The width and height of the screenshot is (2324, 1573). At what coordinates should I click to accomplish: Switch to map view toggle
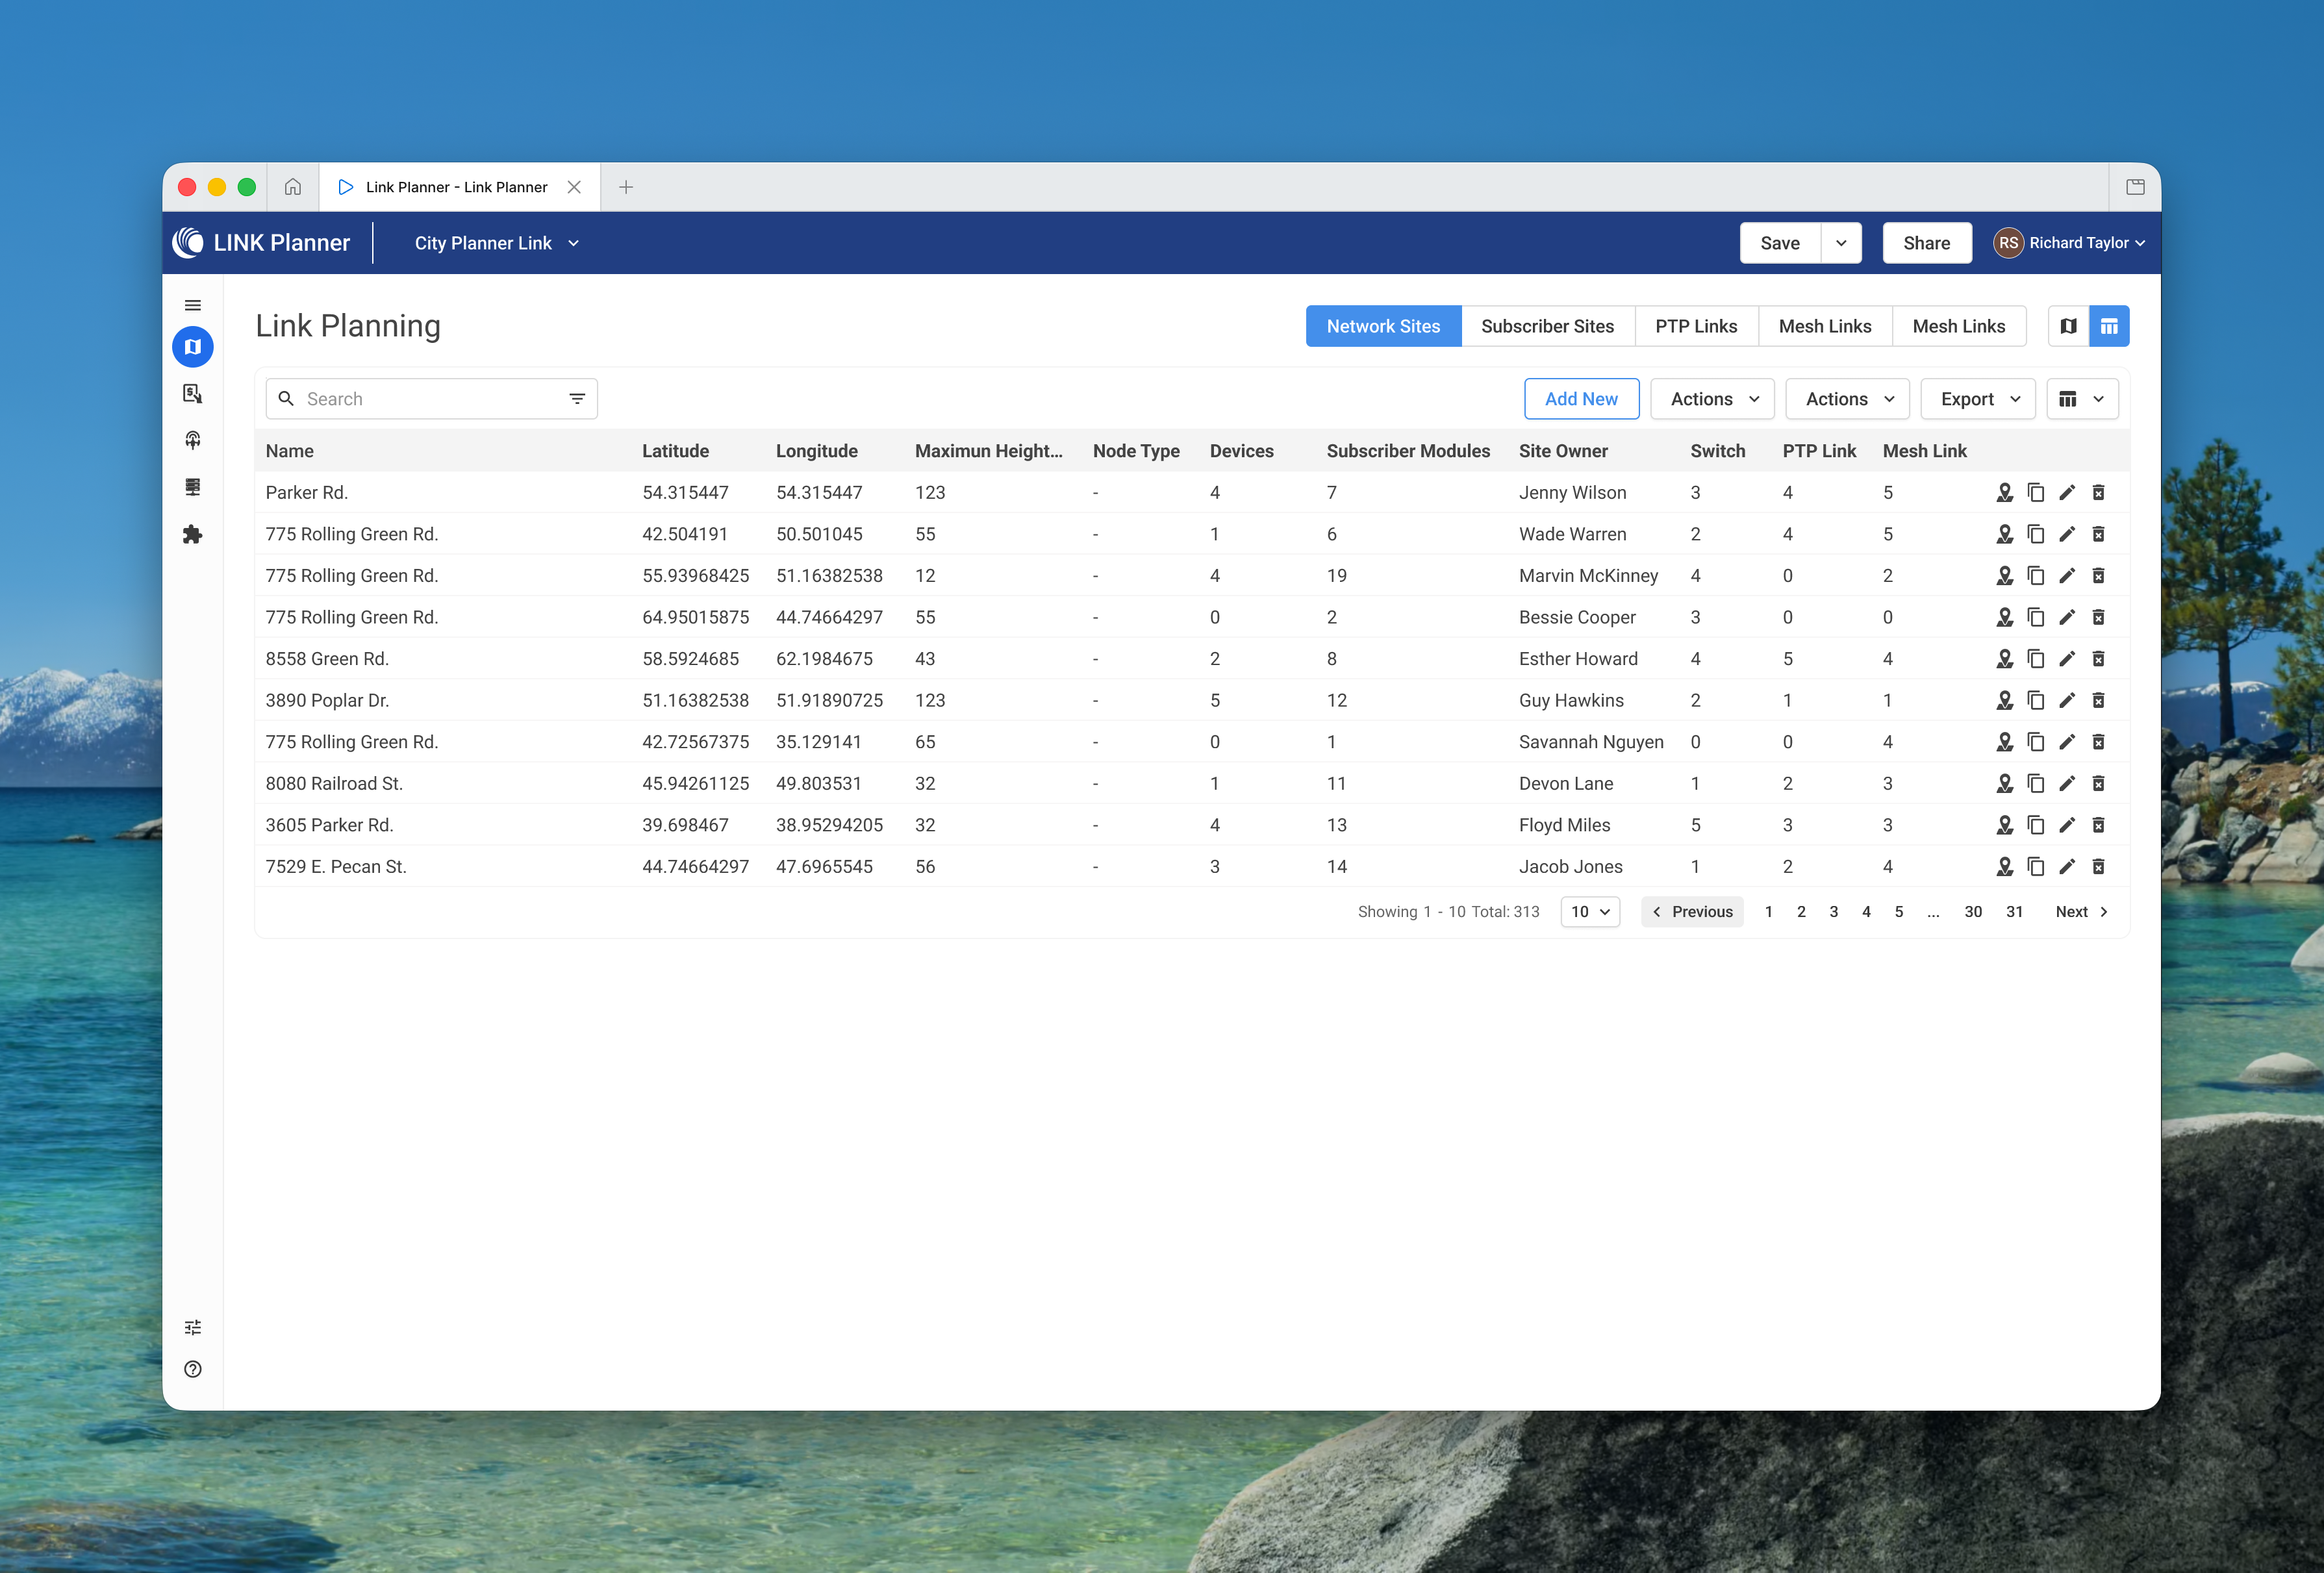[x=2068, y=326]
